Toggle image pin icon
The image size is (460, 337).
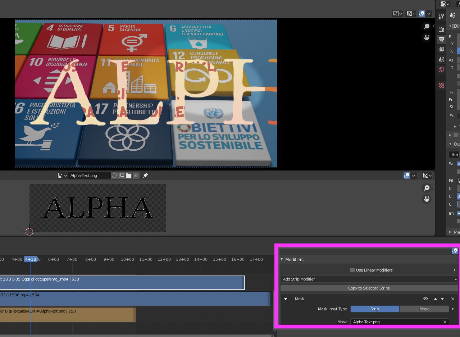click(x=145, y=176)
